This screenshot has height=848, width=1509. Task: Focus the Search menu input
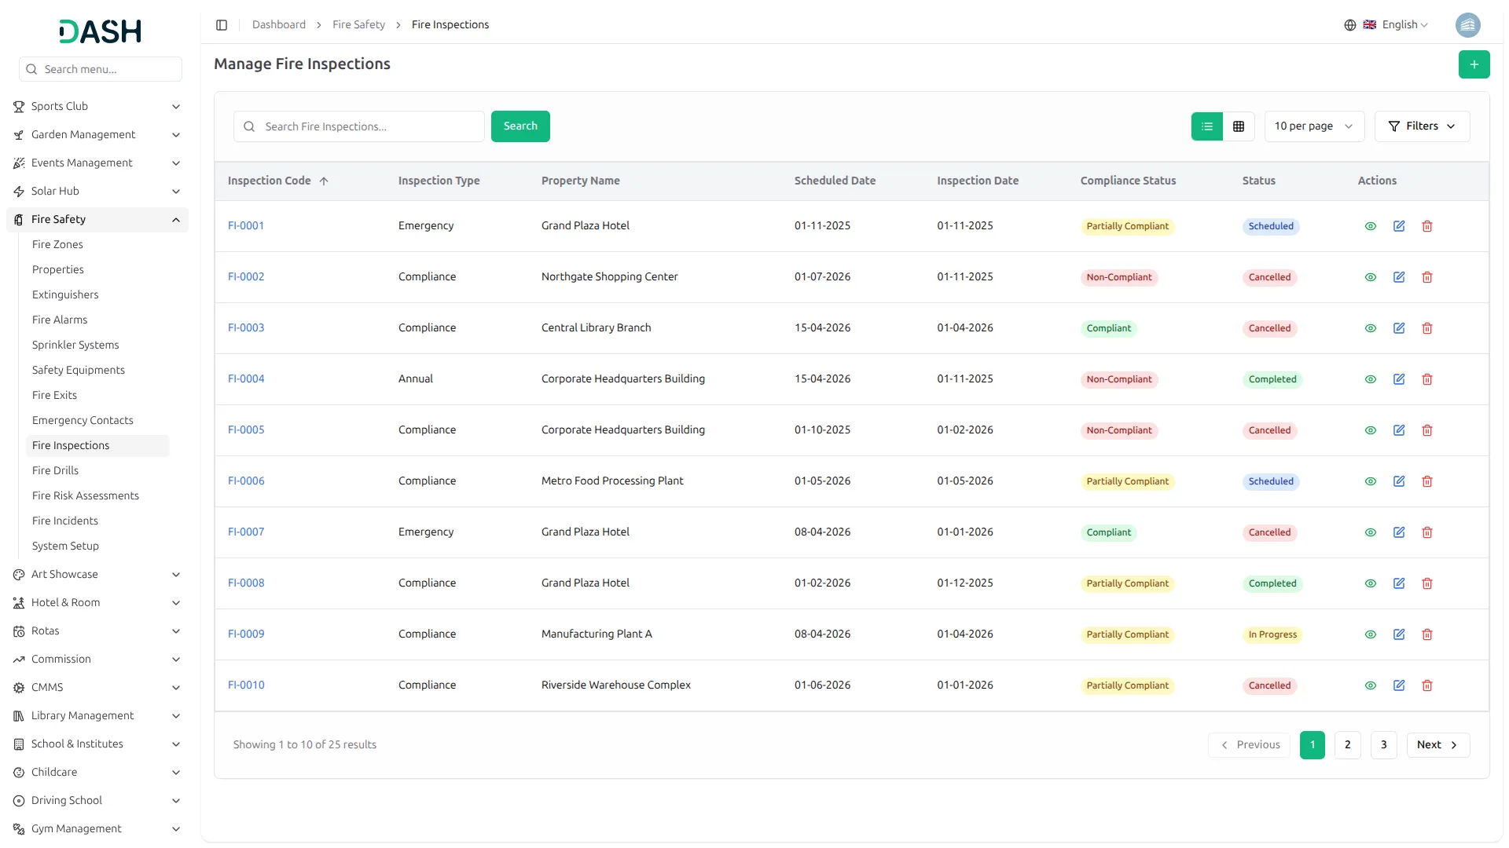[x=101, y=69]
